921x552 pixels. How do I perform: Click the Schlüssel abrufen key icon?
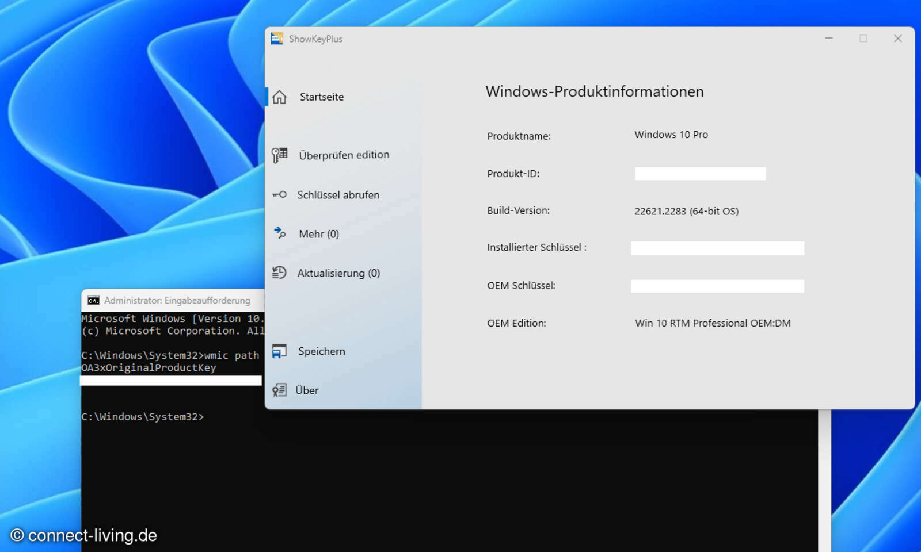click(x=280, y=195)
